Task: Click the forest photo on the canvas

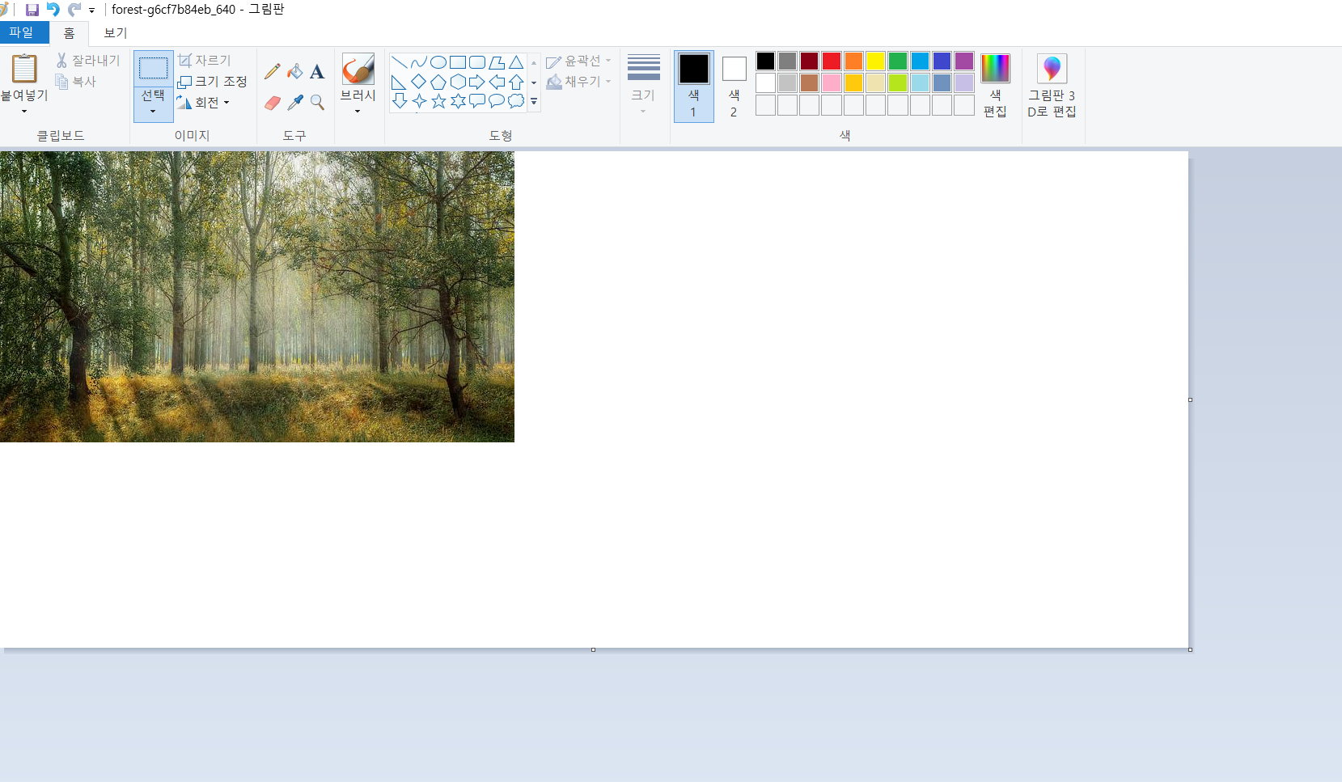Action: pyautogui.click(x=257, y=297)
